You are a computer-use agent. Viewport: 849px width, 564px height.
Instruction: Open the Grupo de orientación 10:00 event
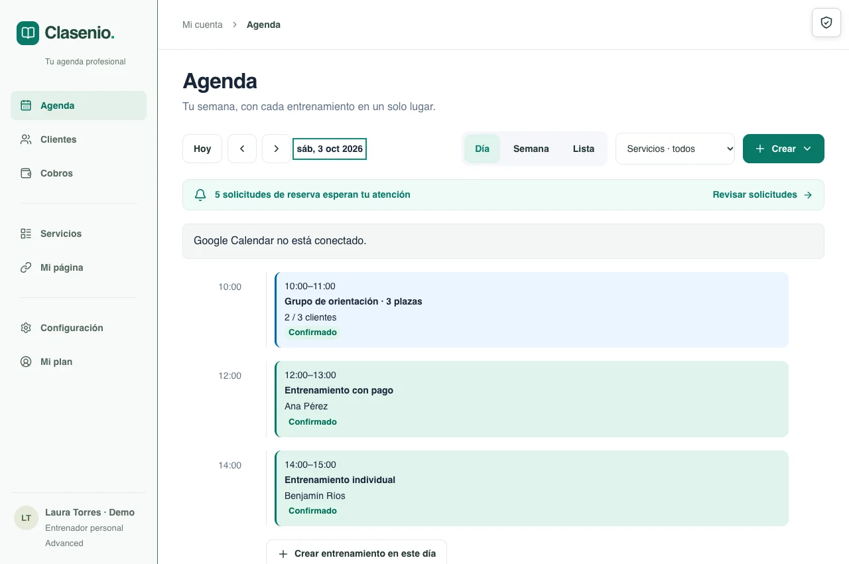pyautogui.click(x=531, y=310)
